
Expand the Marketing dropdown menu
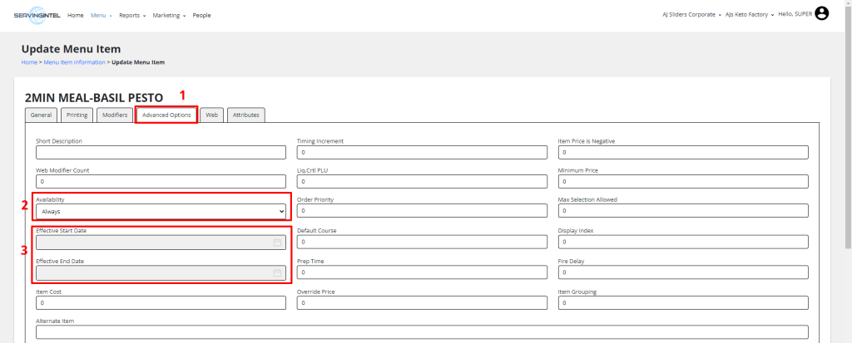[169, 15]
